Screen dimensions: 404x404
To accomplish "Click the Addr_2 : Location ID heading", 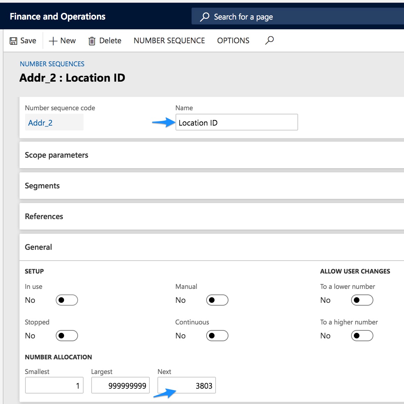I will pos(72,78).
